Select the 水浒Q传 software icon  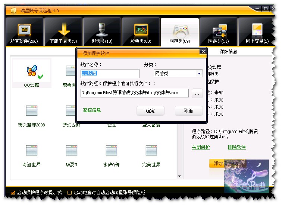(111, 150)
